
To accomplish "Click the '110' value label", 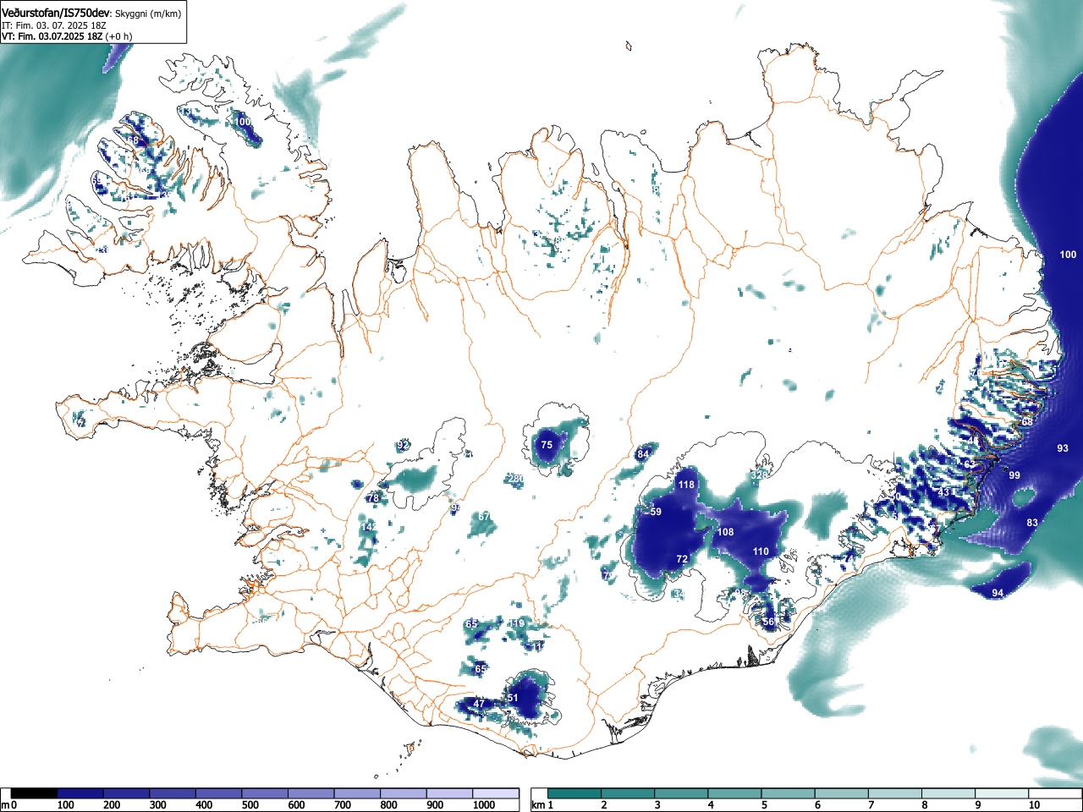I will point(761,551).
